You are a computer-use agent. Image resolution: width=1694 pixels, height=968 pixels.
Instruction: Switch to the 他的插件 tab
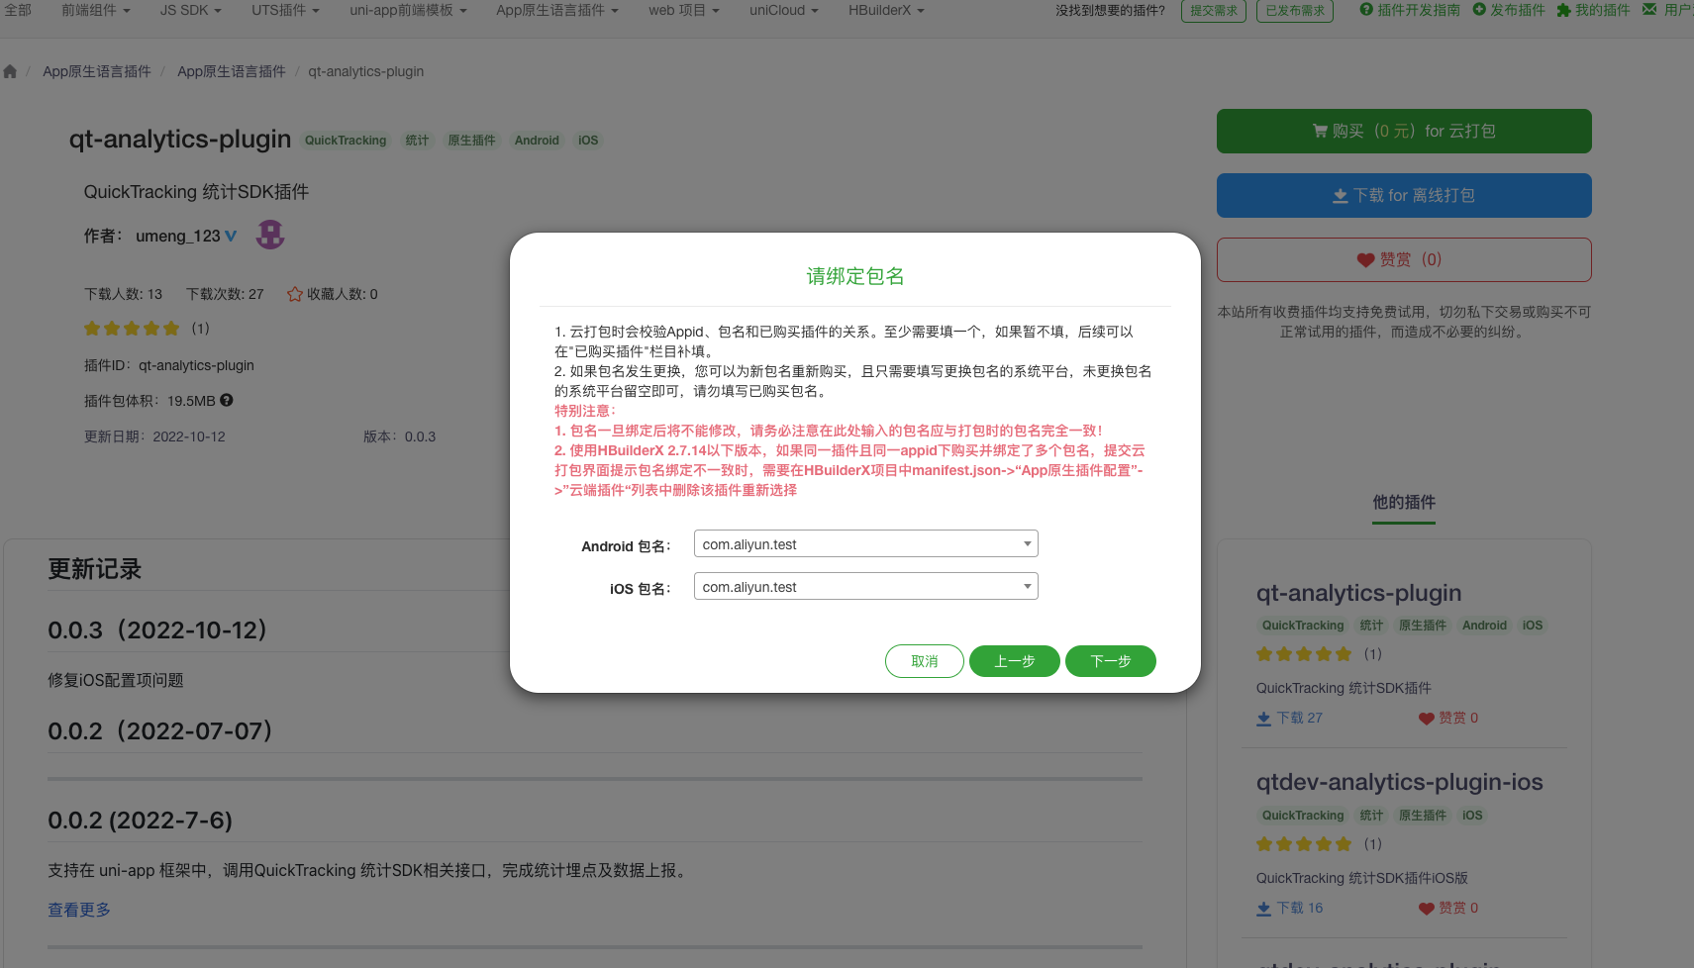[x=1404, y=502]
